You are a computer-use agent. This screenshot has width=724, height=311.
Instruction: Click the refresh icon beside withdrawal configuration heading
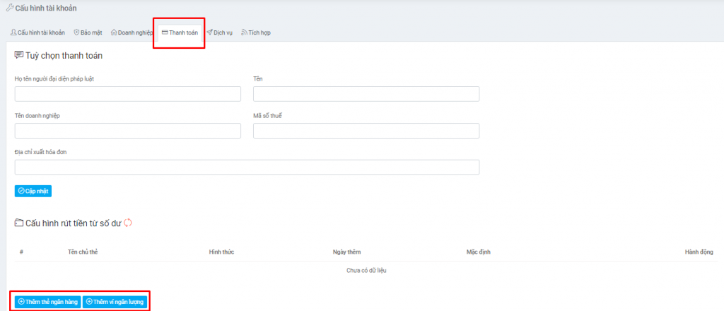pos(128,223)
